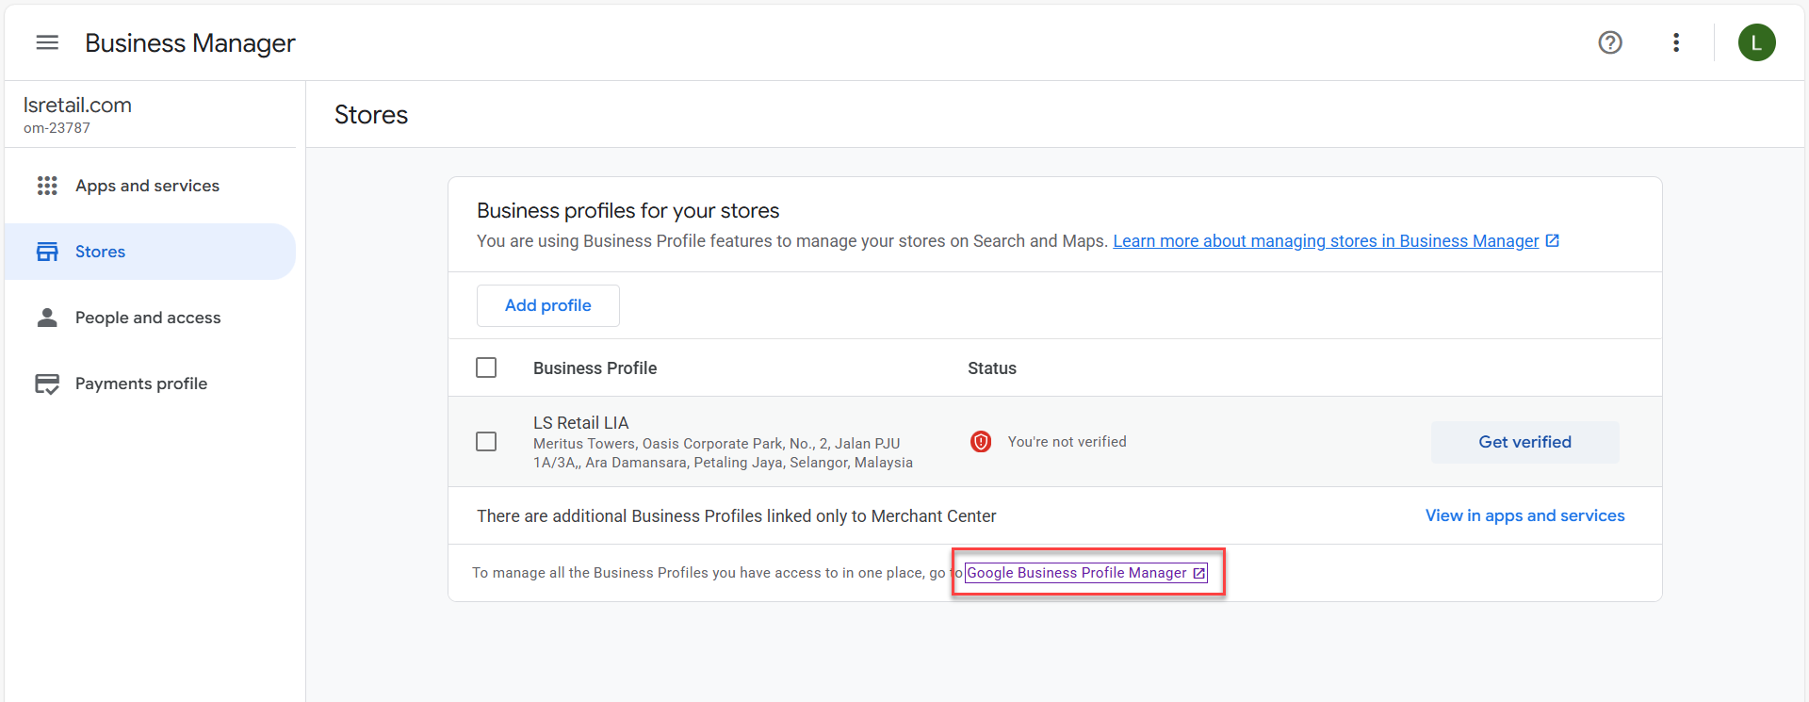Click the green L account avatar

(1756, 42)
